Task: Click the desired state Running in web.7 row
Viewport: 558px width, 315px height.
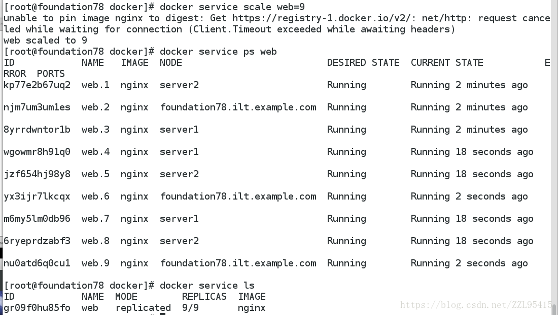Action: point(346,219)
